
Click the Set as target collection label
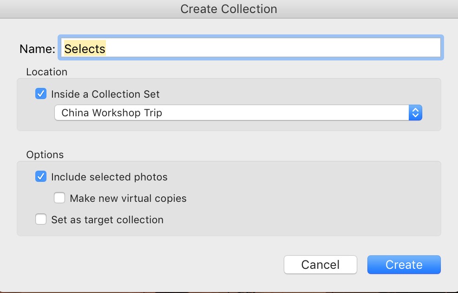(107, 220)
